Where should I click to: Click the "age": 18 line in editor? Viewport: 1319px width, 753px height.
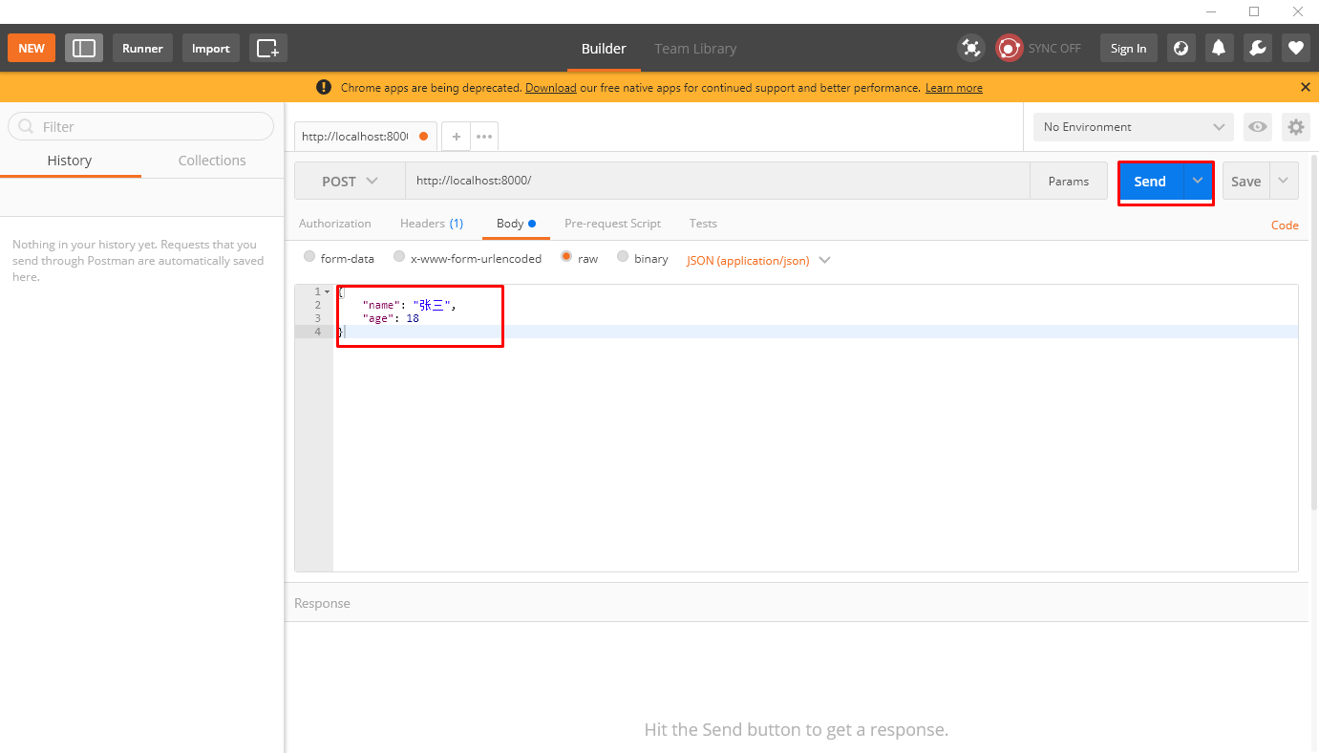click(x=391, y=318)
